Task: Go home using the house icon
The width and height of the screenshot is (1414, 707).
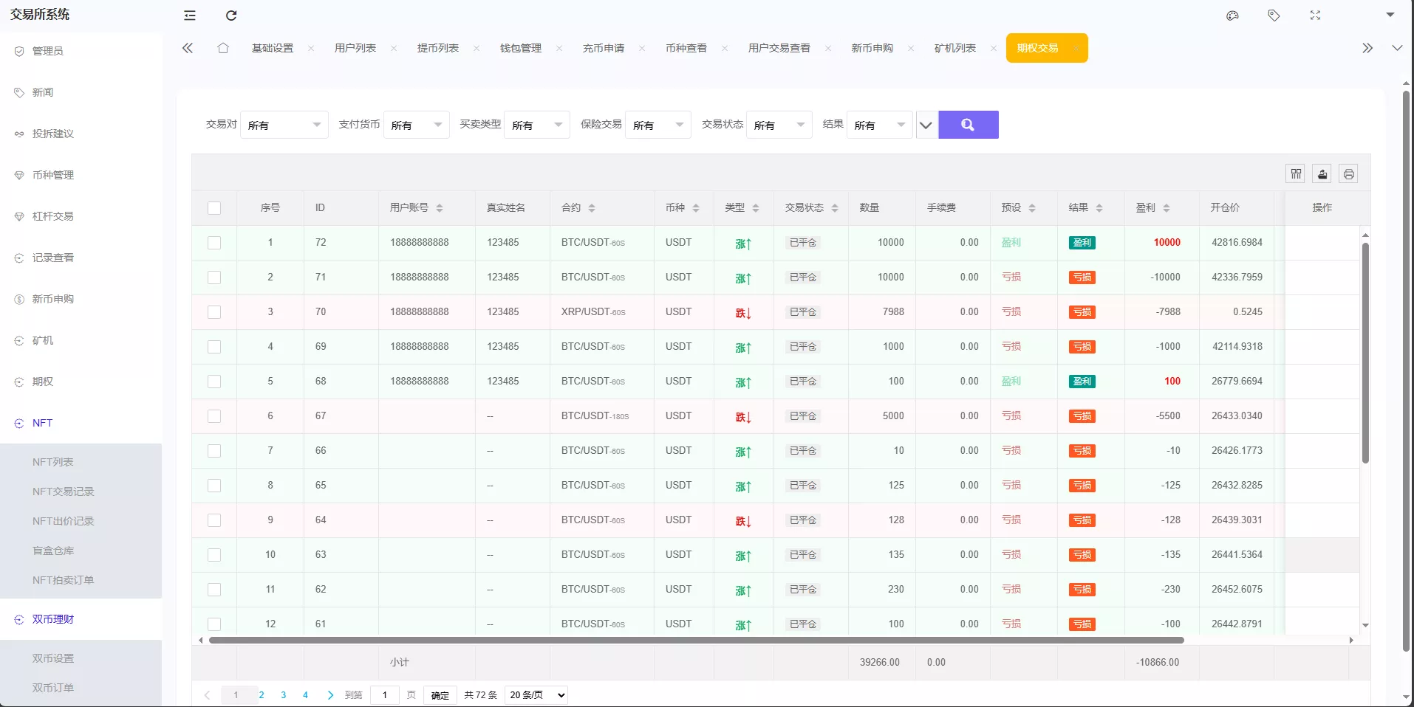Action: pyautogui.click(x=224, y=47)
